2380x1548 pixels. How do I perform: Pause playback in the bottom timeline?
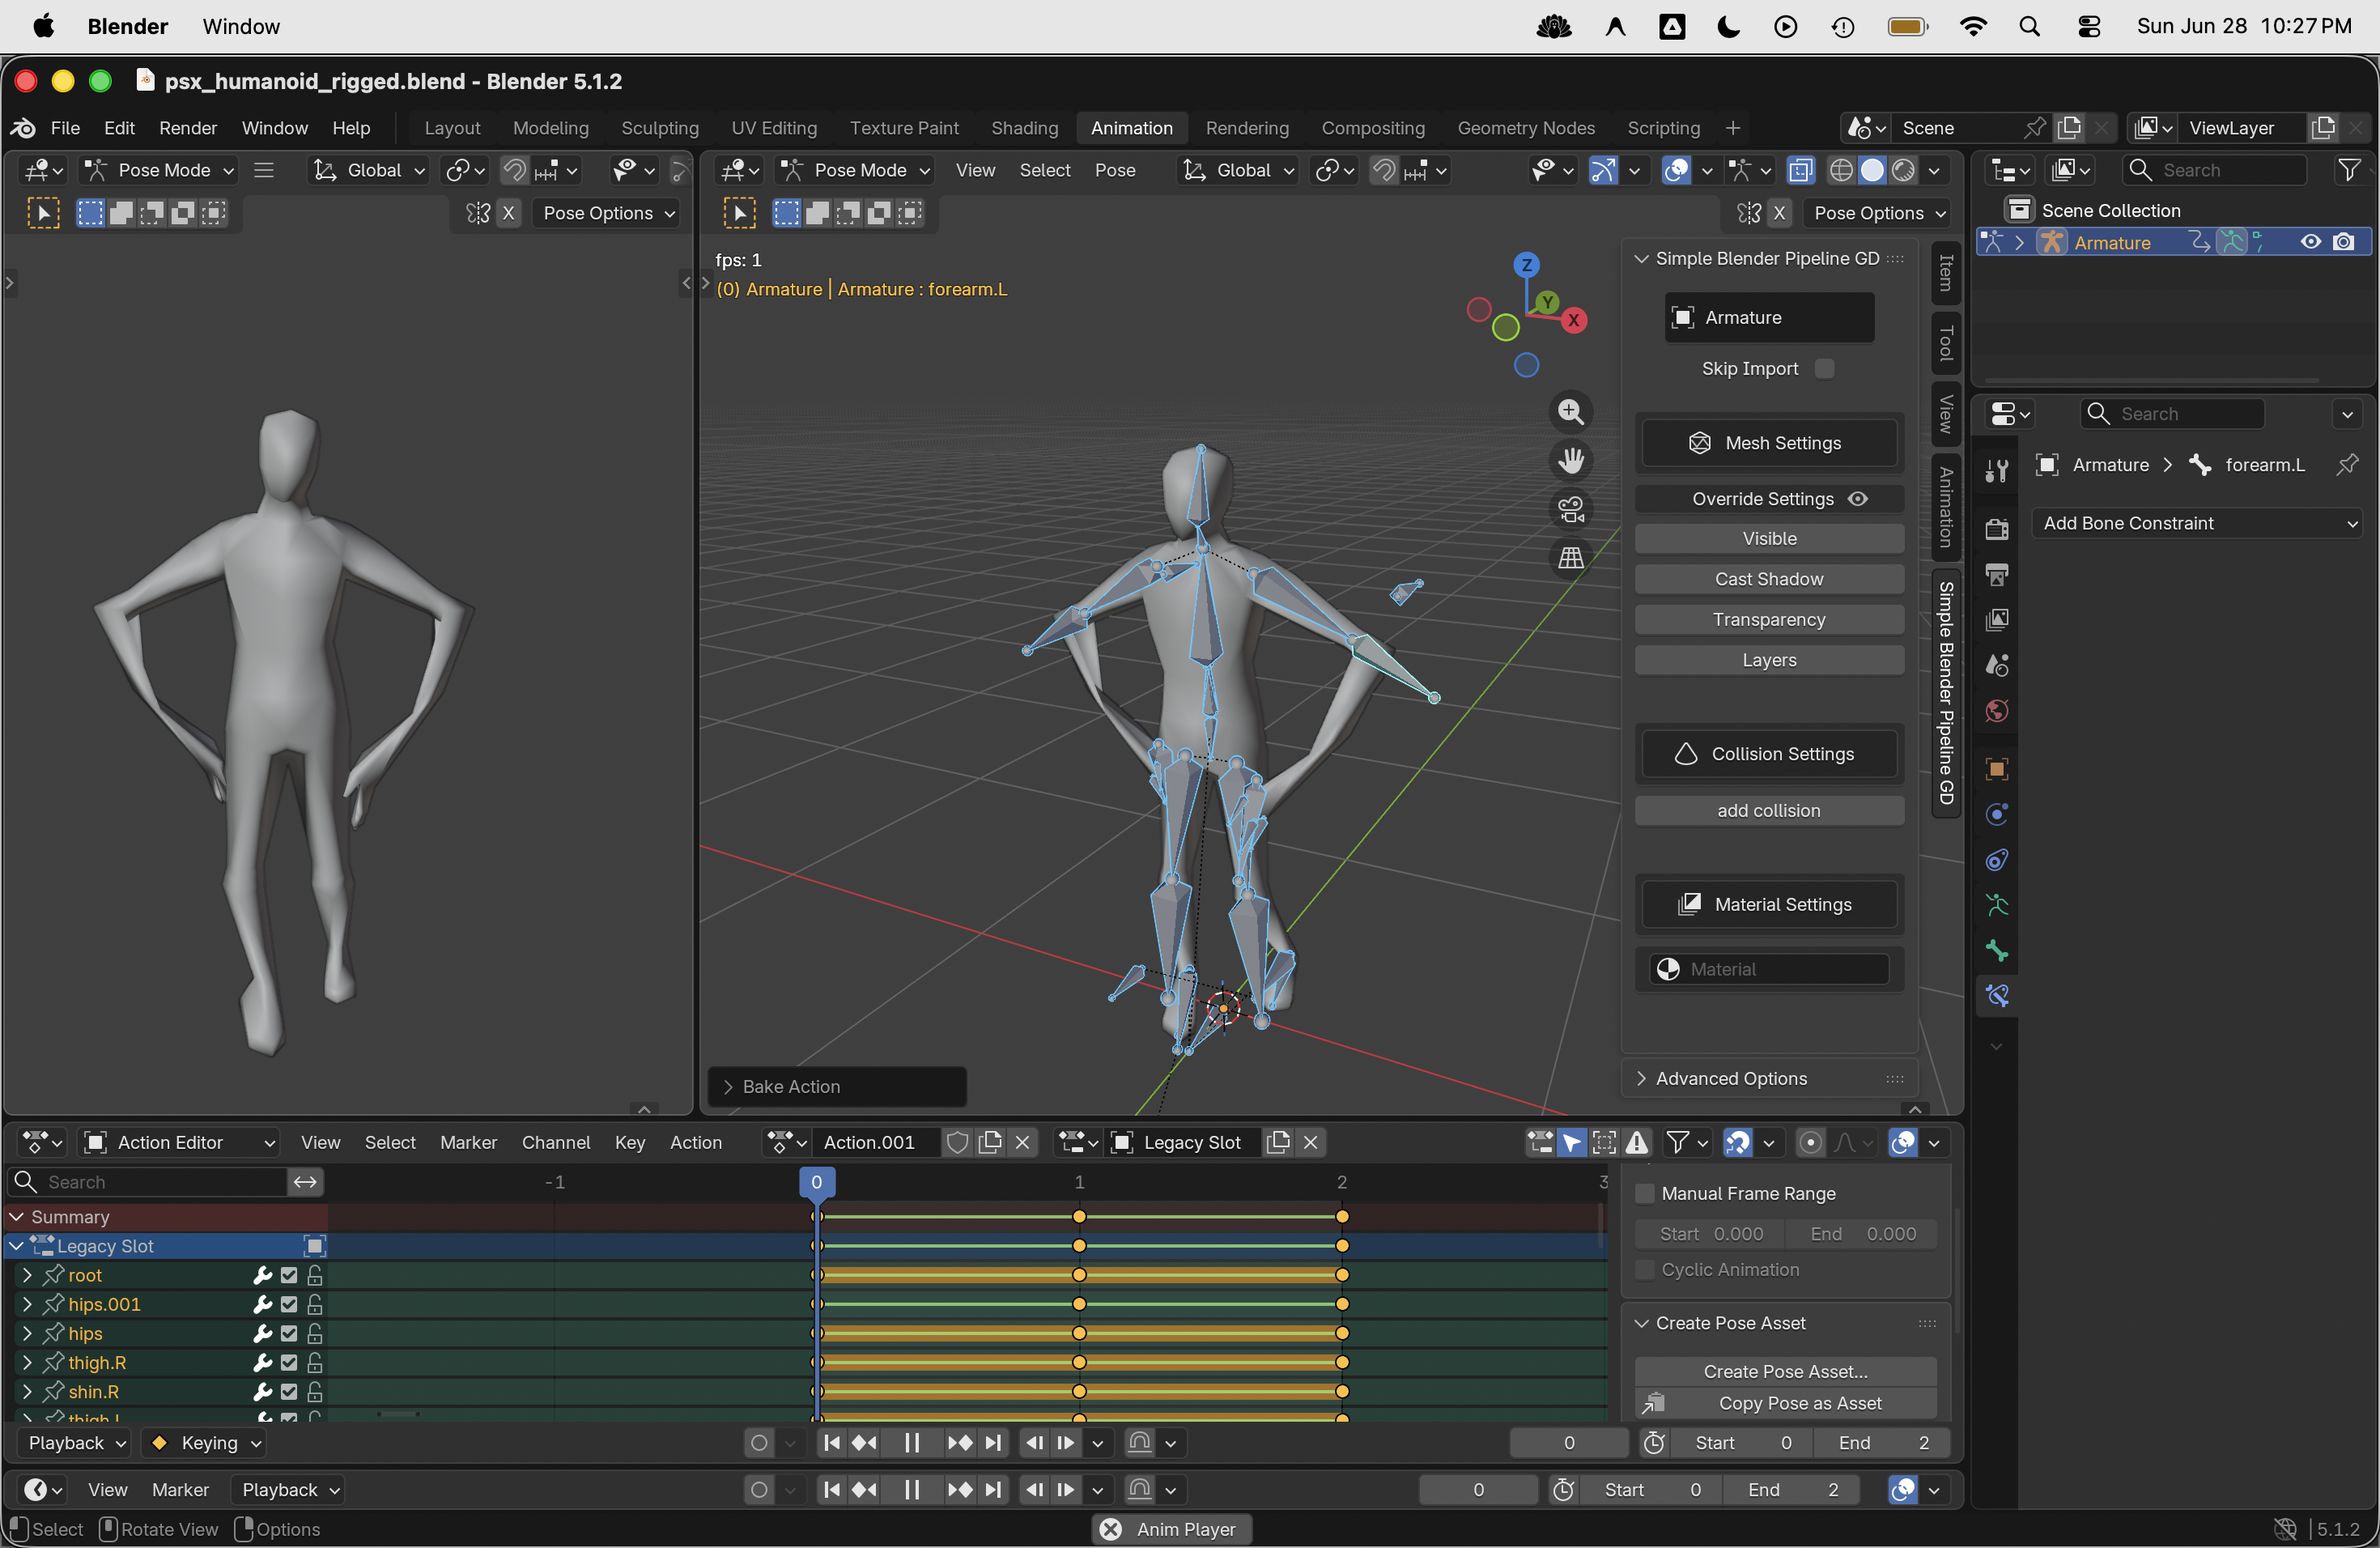(x=911, y=1490)
